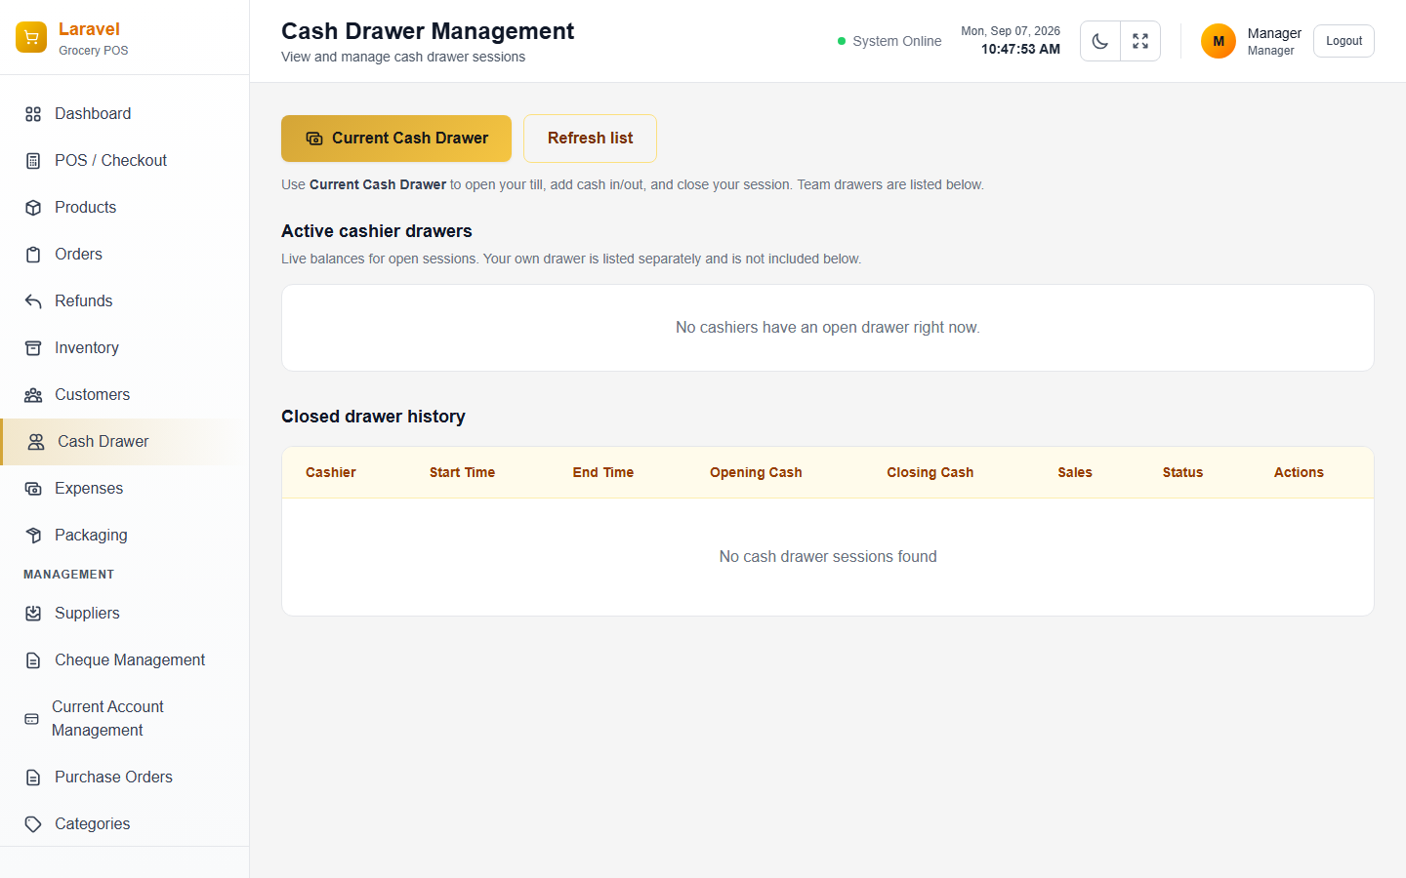Open the Dashboard menu item

click(125, 114)
